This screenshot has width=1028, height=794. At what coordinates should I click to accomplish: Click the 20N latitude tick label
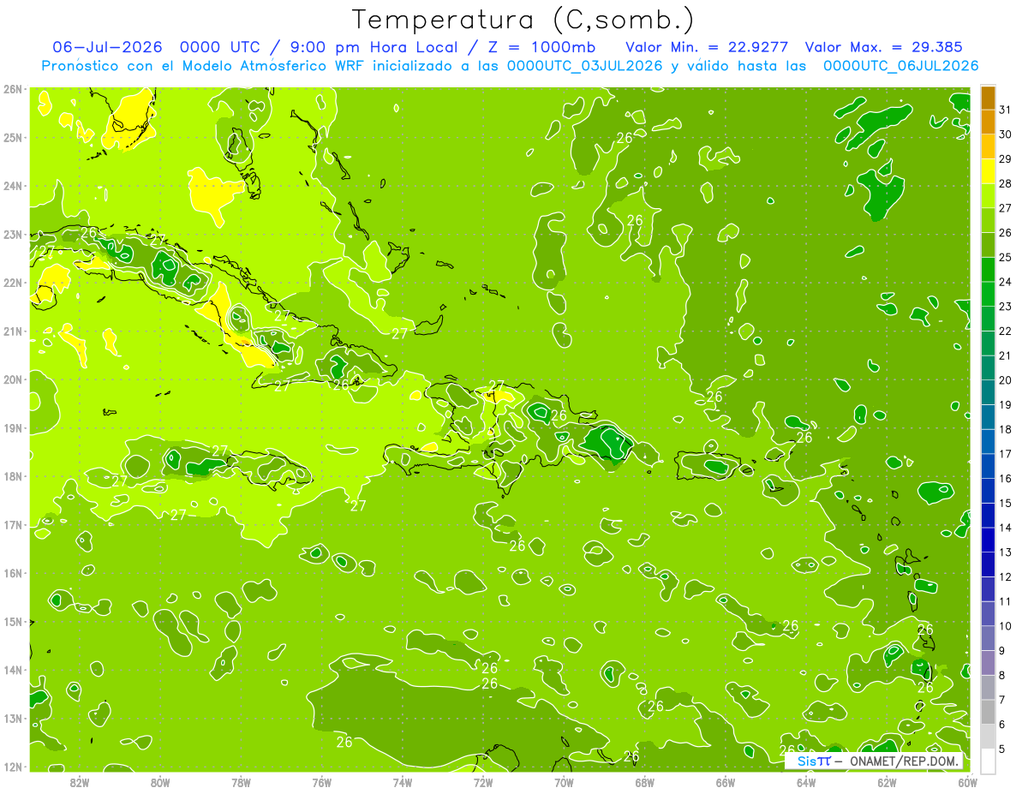(13, 379)
